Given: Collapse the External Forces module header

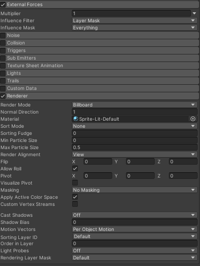Looking at the screenshot, I should [100, 5].
